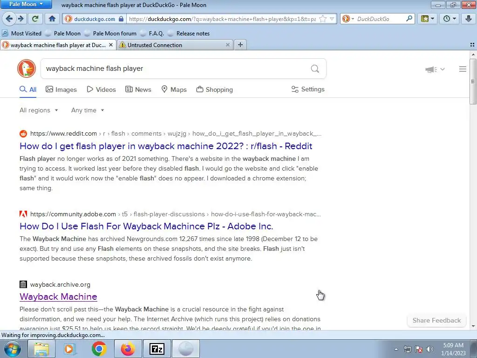Open the Downloads arrow button

point(469,19)
